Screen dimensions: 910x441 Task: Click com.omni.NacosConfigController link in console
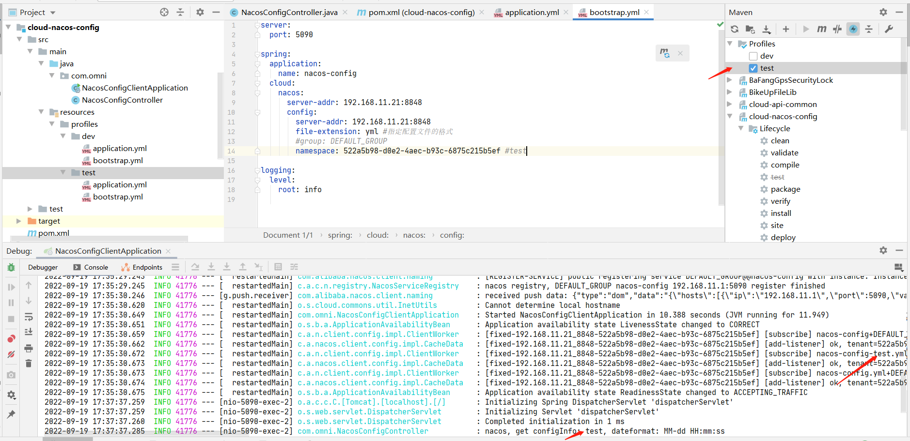click(x=362, y=431)
